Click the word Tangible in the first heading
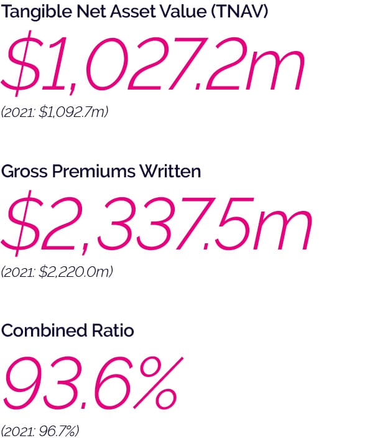Image resolution: width=370 pixels, height=438 pixels. click(36, 12)
